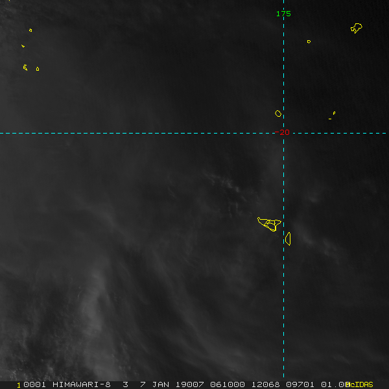
Task: Click the large triangular island outline
Action: [269, 224]
